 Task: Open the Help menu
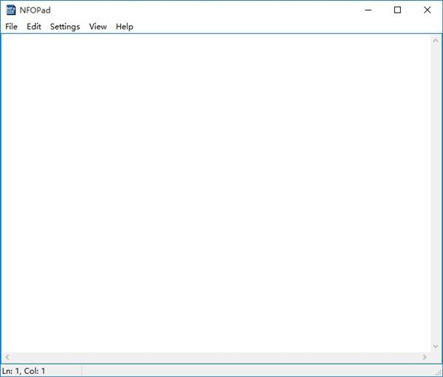(124, 27)
